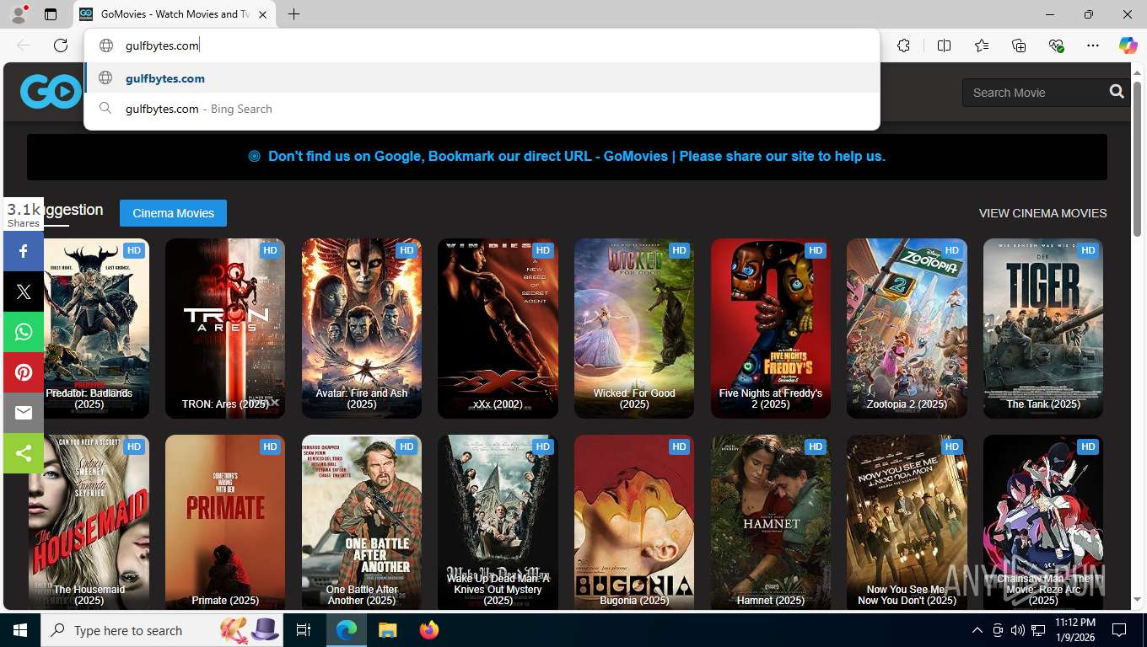Click the movie search magnifier icon

tap(1117, 92)
